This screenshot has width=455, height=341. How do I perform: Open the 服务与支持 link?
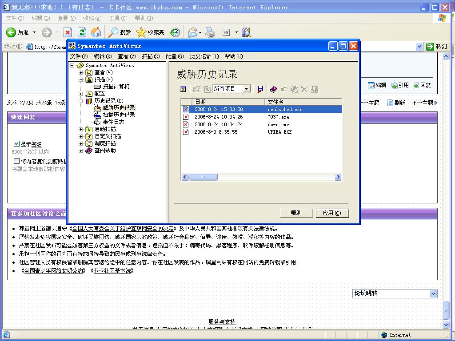point(222,321)
